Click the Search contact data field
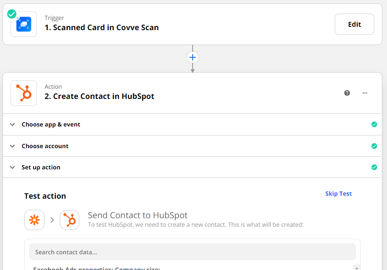 coord(192,252)
